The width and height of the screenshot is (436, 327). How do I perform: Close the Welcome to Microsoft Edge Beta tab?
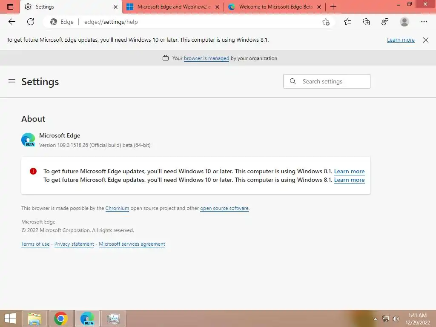pyautogui.click(x=319, y=7)
